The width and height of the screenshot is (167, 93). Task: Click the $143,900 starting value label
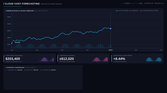(x=17, y=42)
